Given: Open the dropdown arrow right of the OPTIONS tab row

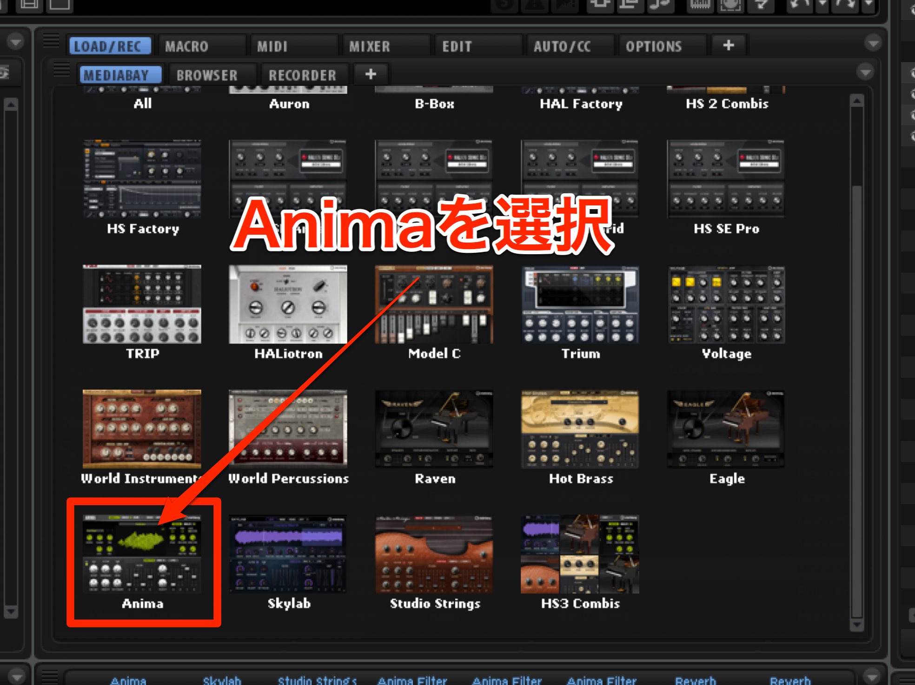Looking at the screenshot, I should coord(874,43).
